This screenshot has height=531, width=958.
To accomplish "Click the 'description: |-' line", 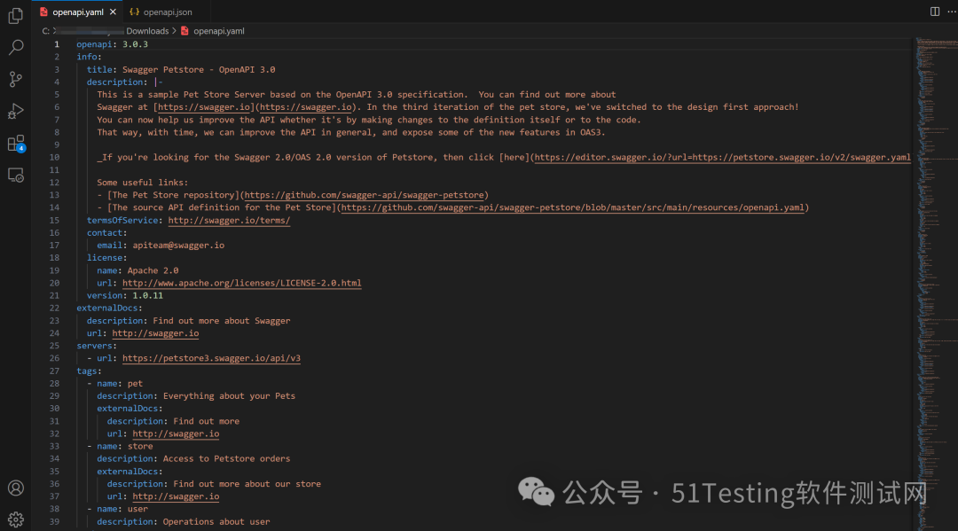I will (125, 82).
